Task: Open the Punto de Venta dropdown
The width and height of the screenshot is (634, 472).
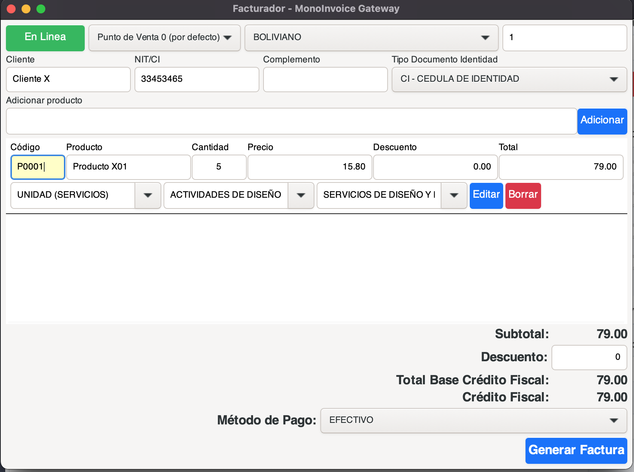Action: 164,38
